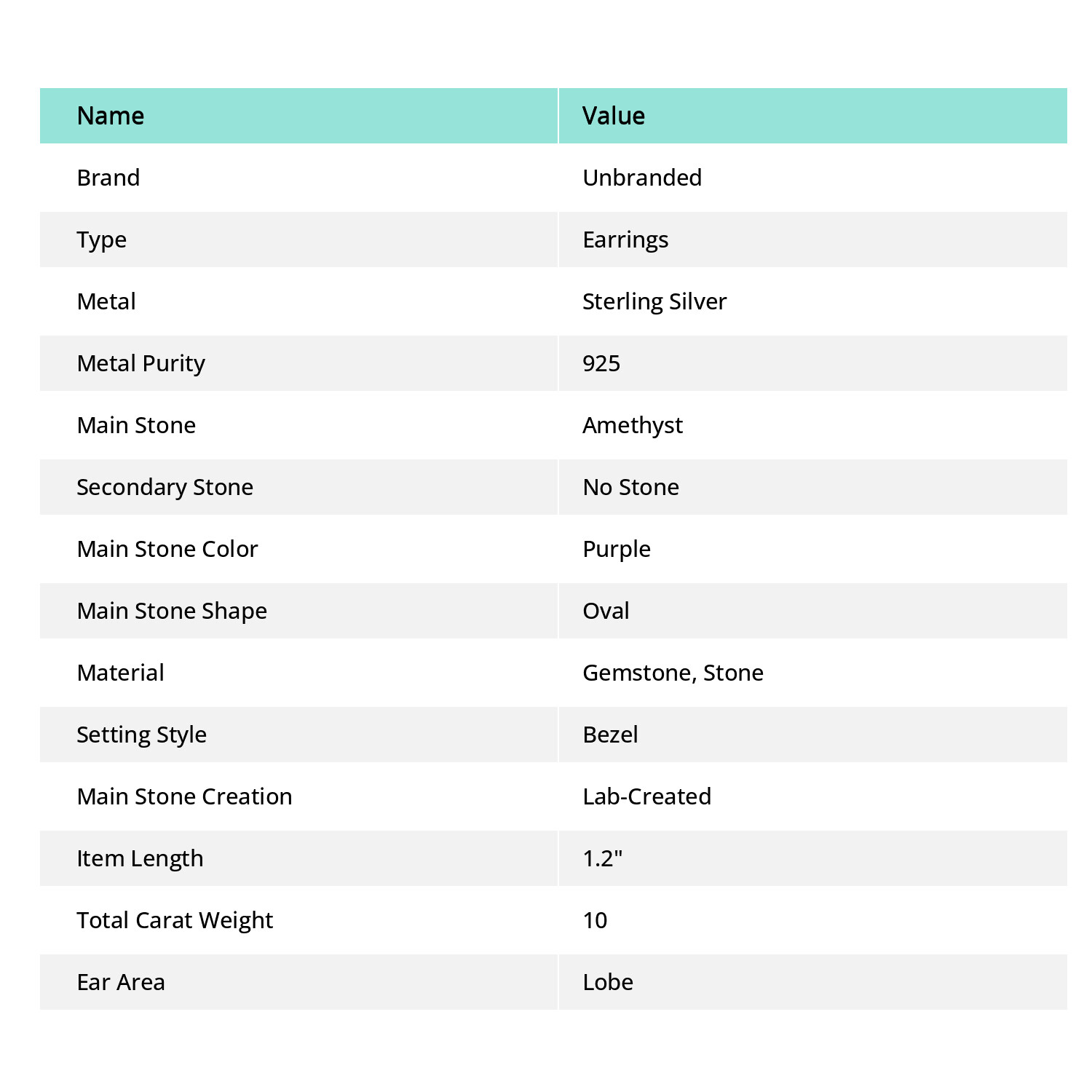Select the Gemstone, Stone material value
The image size is (1092, 1092).
click(673, 673)
